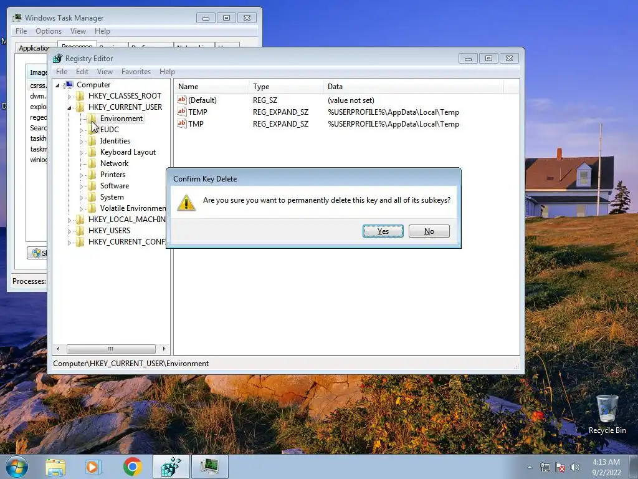Viewport: 638px width, 479px height.
Task: Launch Windows Media Player from taskbar
Action: [x=93, y=467]
